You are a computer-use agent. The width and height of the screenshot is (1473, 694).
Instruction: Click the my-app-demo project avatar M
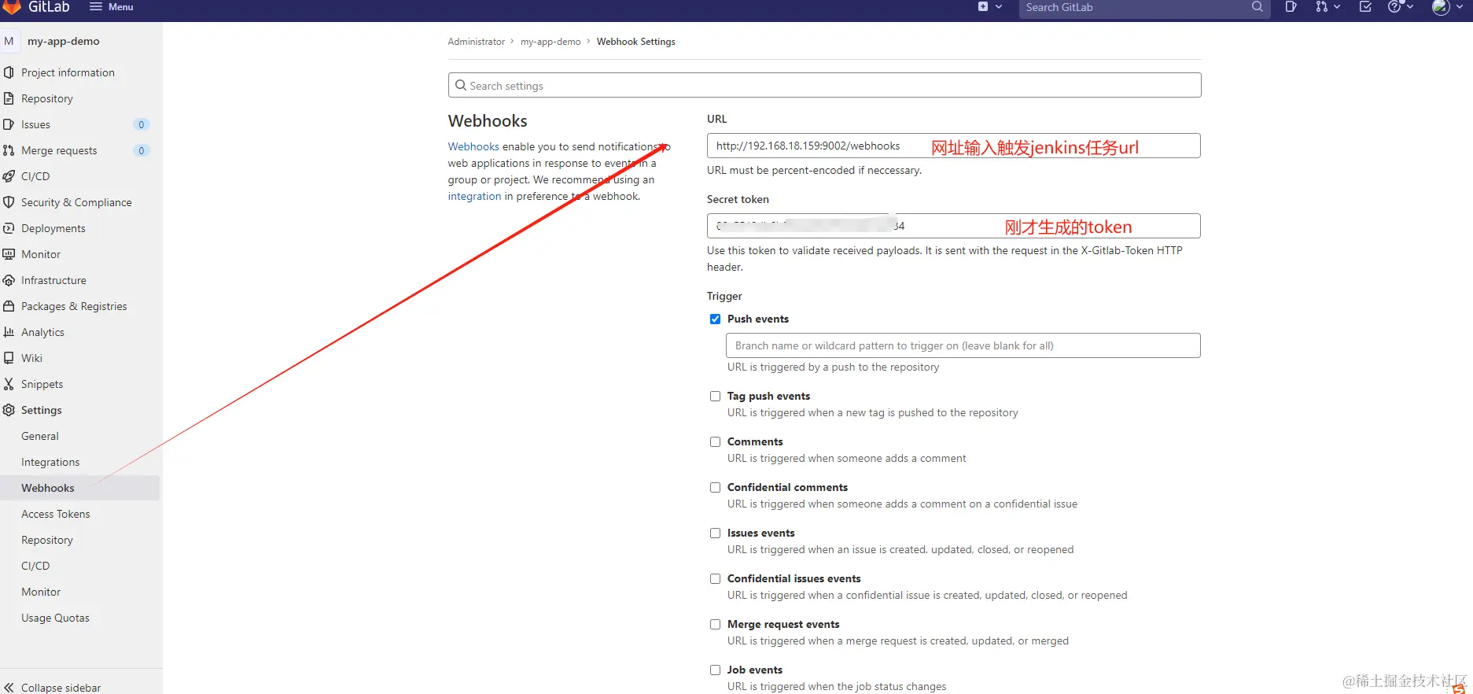[9, 41]
